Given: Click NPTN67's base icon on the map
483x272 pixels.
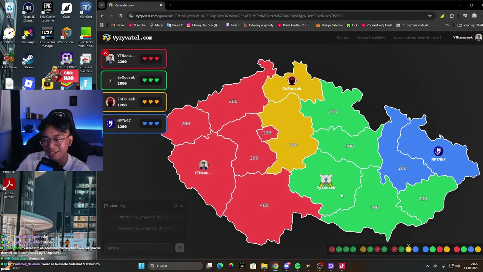Looking at the screenshot, I should [x=438, y=151].
